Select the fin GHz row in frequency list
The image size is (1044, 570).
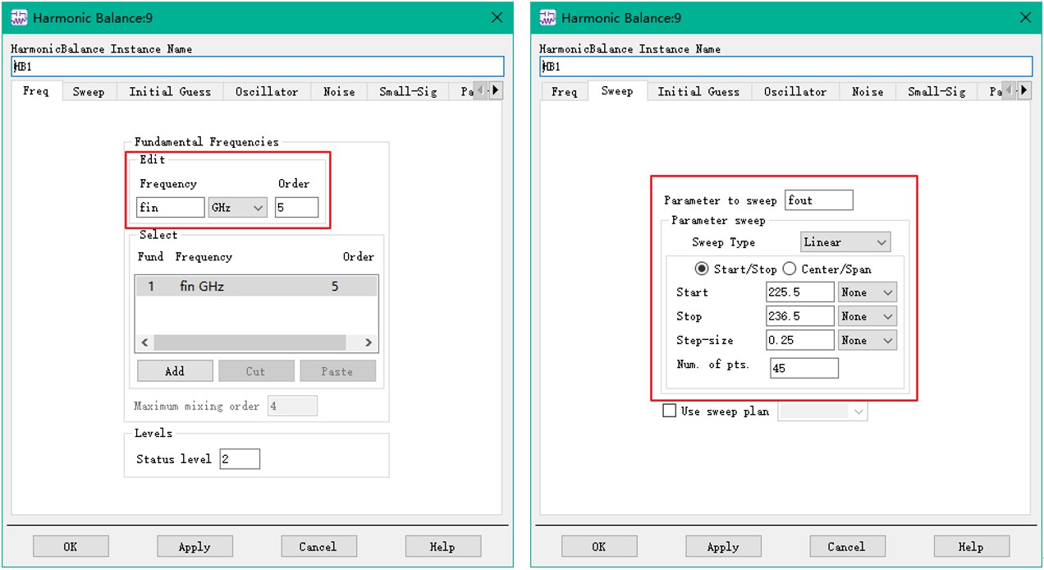point(257,287)
